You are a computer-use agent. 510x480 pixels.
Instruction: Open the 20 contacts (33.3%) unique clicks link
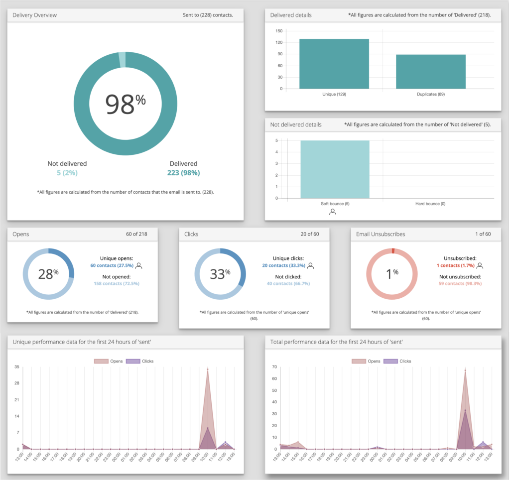(283, 265)
